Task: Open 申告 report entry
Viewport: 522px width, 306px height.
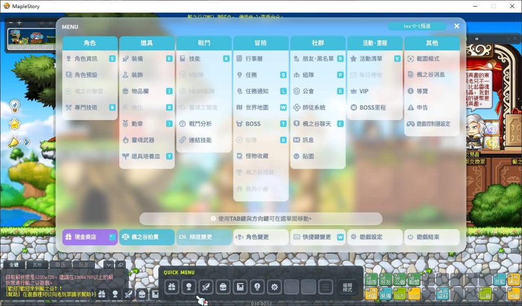Action: pos(432,107)
